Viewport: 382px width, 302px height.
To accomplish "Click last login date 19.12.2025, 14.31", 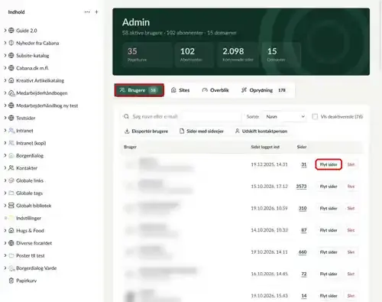I will pyautogui.click(x=269, y=164).
